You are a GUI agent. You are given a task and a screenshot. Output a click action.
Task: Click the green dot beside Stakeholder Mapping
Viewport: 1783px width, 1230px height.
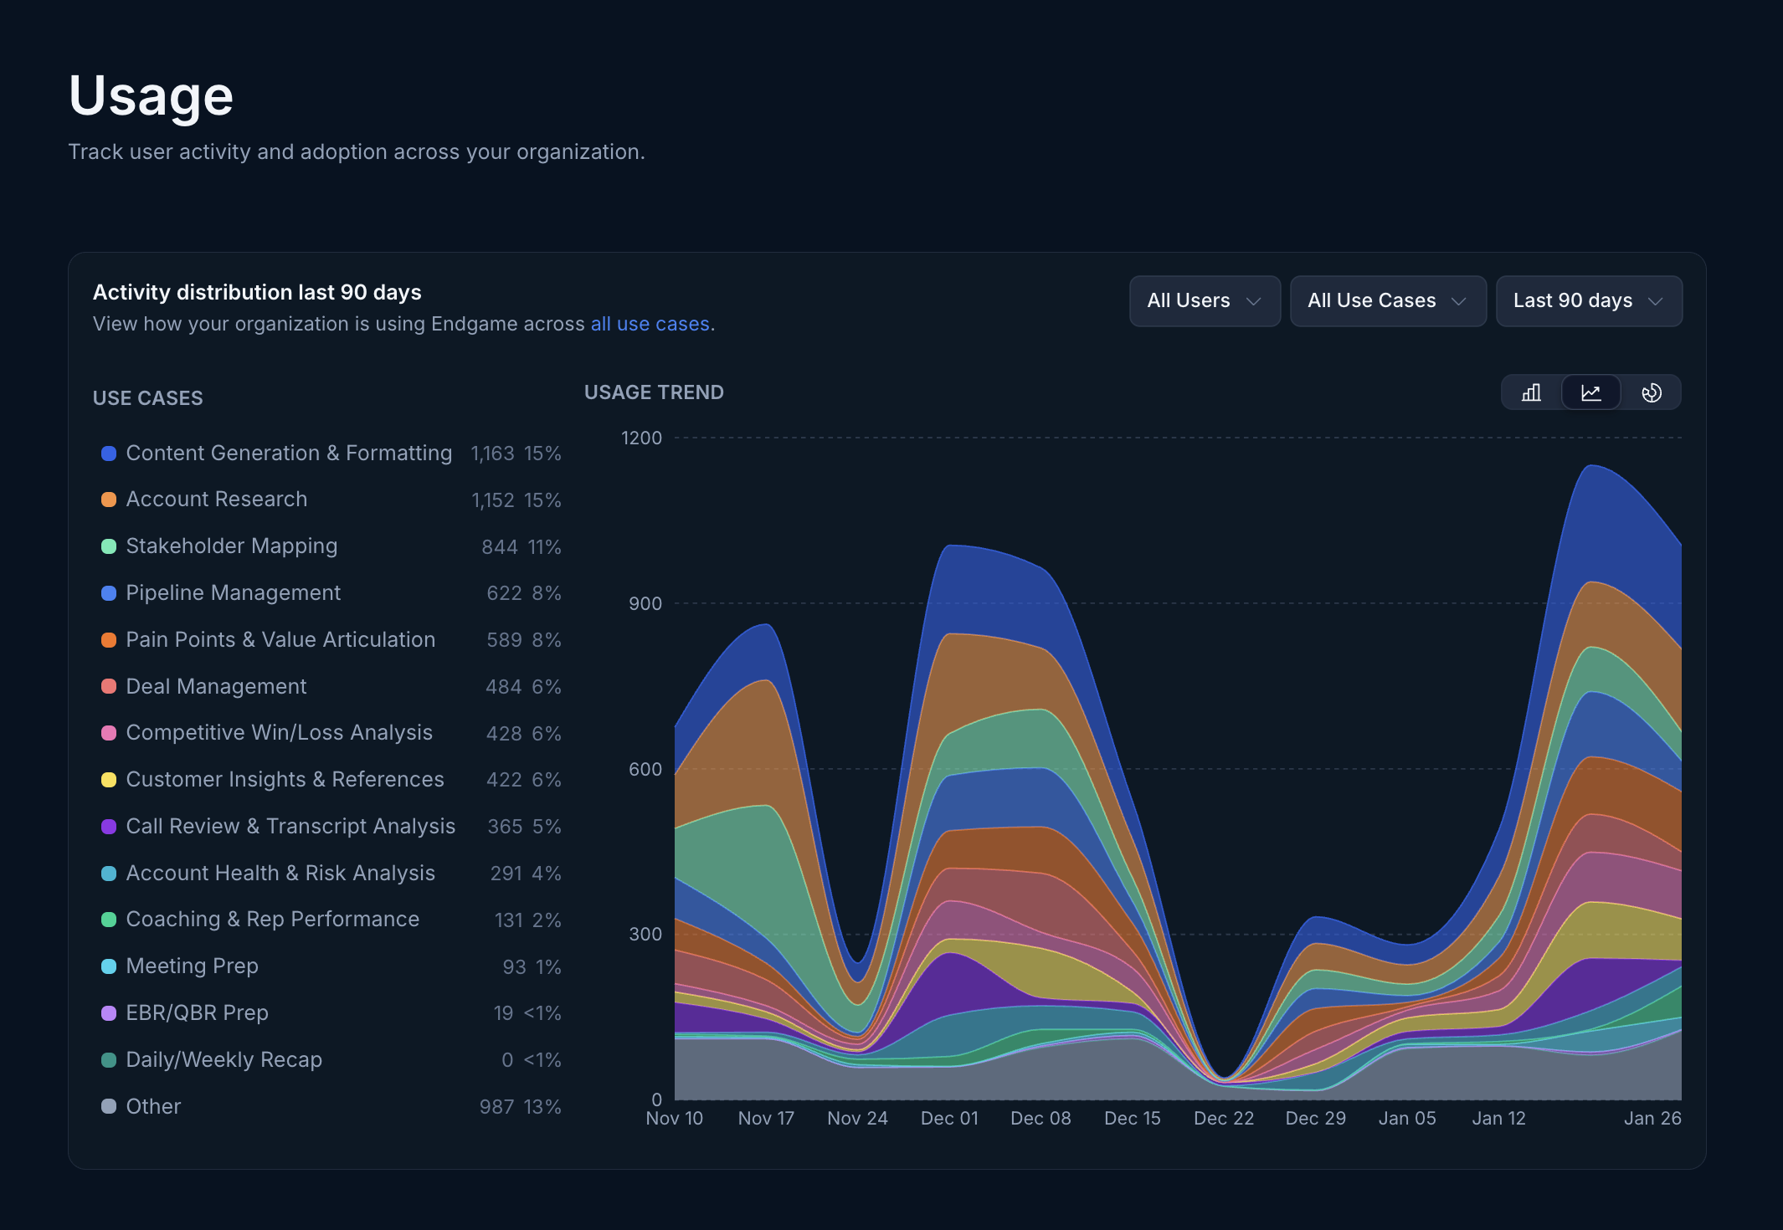point(108,546)
